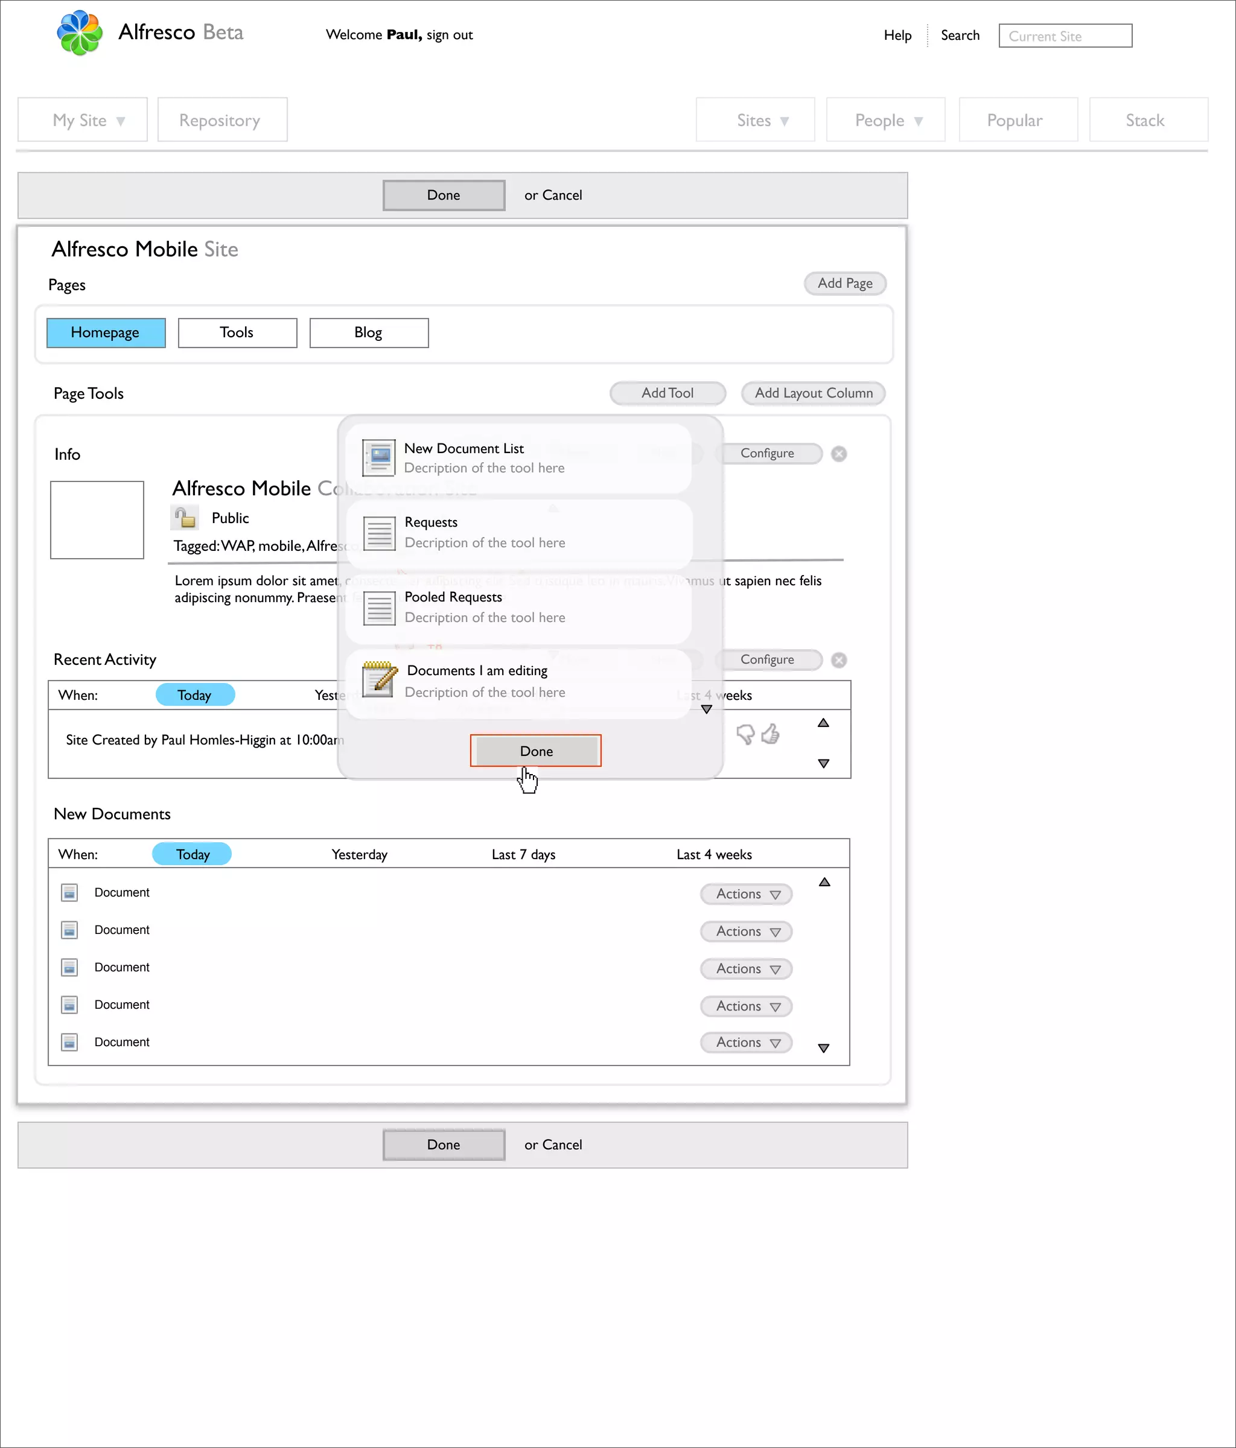Open the Sites dropdown menu
This screenshot has height=1448, width=1236.
pyautogui.click(x=756, y=120)
